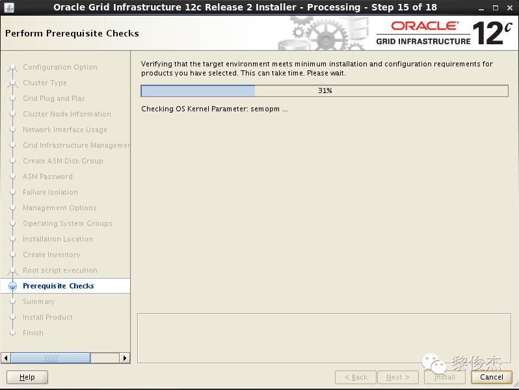Image resolution: width=519 pixels, height=390 pixels.
Task: Click the left arrow of the sidebar scrollbar
Action: coord(6,358)
